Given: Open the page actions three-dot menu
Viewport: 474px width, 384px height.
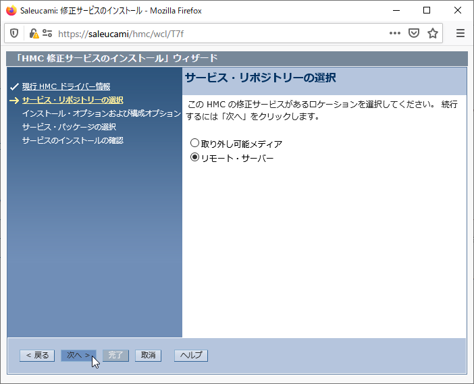Looking at the screenshot, I should pos(395,33).
